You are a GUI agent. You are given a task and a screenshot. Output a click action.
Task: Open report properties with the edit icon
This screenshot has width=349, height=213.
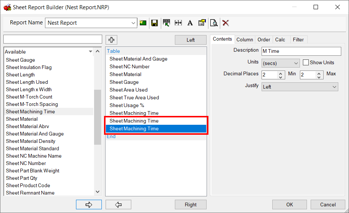click(202, 23)
